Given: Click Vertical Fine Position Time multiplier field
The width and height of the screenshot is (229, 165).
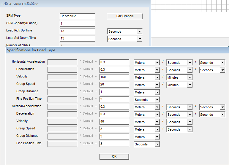Looking at the screenshot, I should (62, 144).
